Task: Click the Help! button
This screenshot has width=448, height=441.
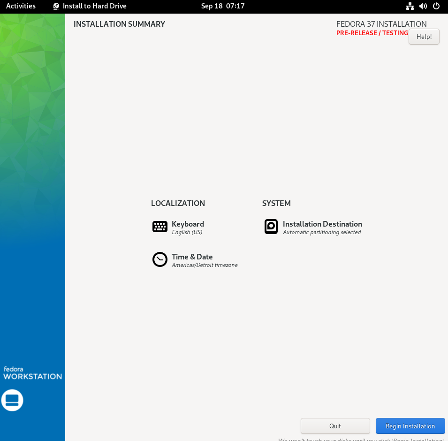Action: (x=423, y=37)
